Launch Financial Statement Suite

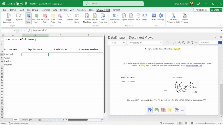click(173, 18)
